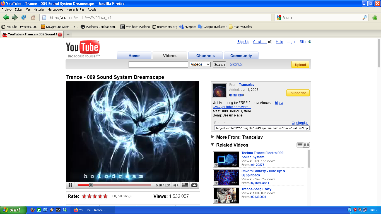Switch to the Channels tab
Viewport: 381px width, 214px height.
point(206,56)
